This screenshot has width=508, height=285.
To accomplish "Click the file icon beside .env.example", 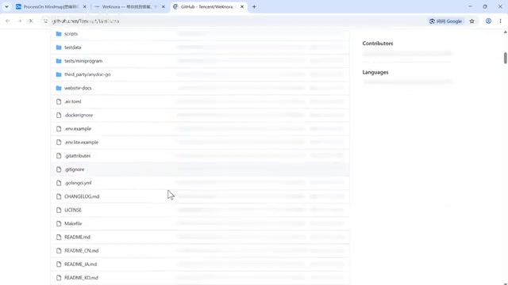I will point(59,128).
